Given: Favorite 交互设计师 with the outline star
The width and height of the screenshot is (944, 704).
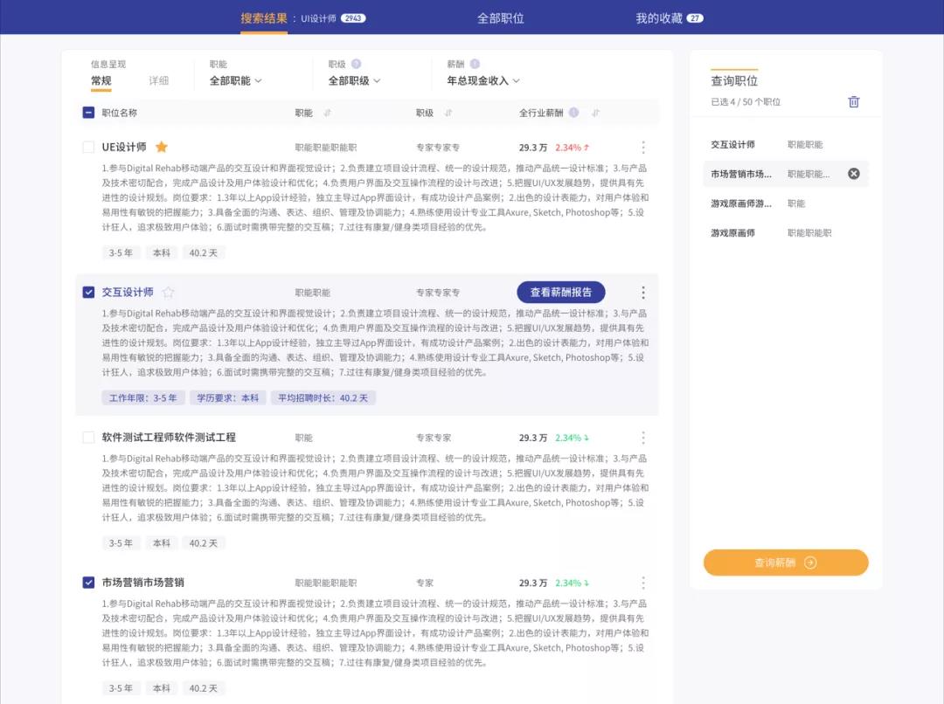Looking at the screenshot, I should tap(169, 293).
